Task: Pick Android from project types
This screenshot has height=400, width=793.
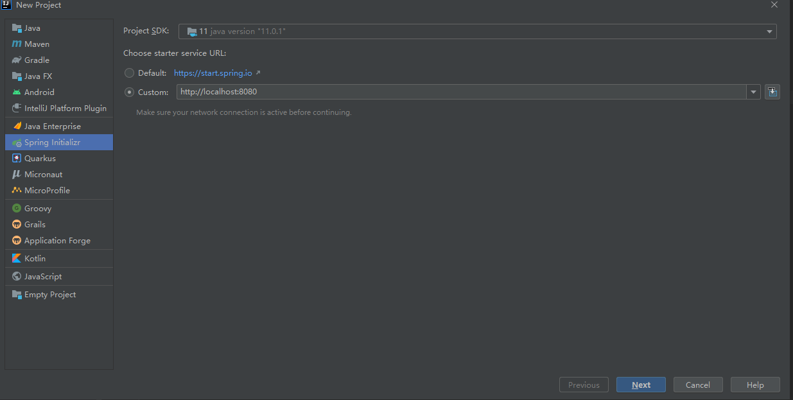Action: [59, 92]
